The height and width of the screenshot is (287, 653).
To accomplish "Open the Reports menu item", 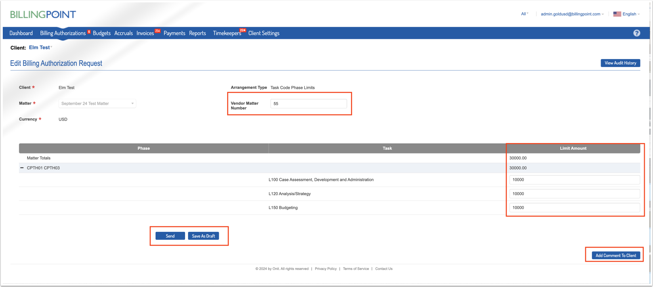I will click(x=197, y=33).
